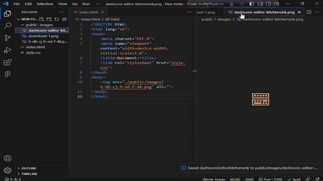Collapse the NEW FOLDER root section
The width and height of the screenshot is (323, 181).
28,19
